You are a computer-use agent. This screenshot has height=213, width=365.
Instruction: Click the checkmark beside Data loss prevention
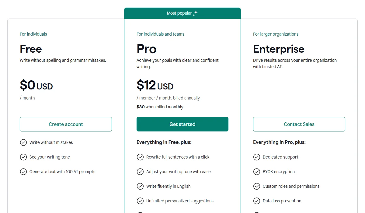(257, 201)
